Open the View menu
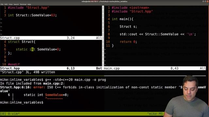This screenshot has width=209, height=117. [x=10, y=4]
